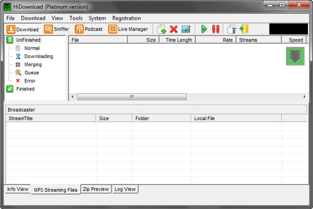Switch to MP3 Streaming Files tab
313x209 pixels.
click(x=55, y=189)
